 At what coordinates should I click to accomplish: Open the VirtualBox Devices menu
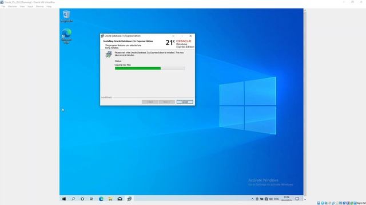[39, 6]
